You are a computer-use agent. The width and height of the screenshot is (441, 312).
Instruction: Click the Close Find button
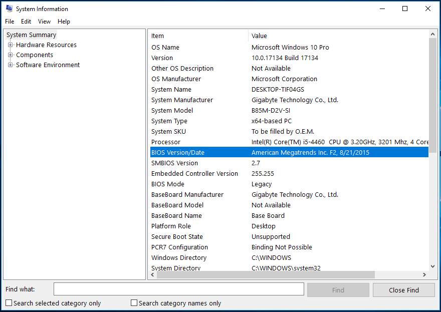coord(404,290)
